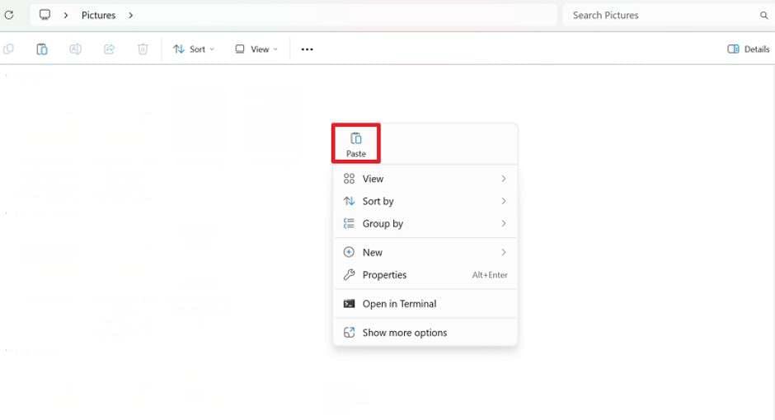Choose Open in Terminal
Screen dimensions: 775x420
425,304
